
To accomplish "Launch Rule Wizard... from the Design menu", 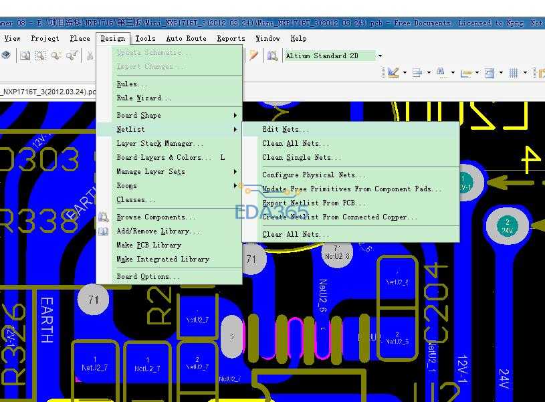I will [170, 98].
